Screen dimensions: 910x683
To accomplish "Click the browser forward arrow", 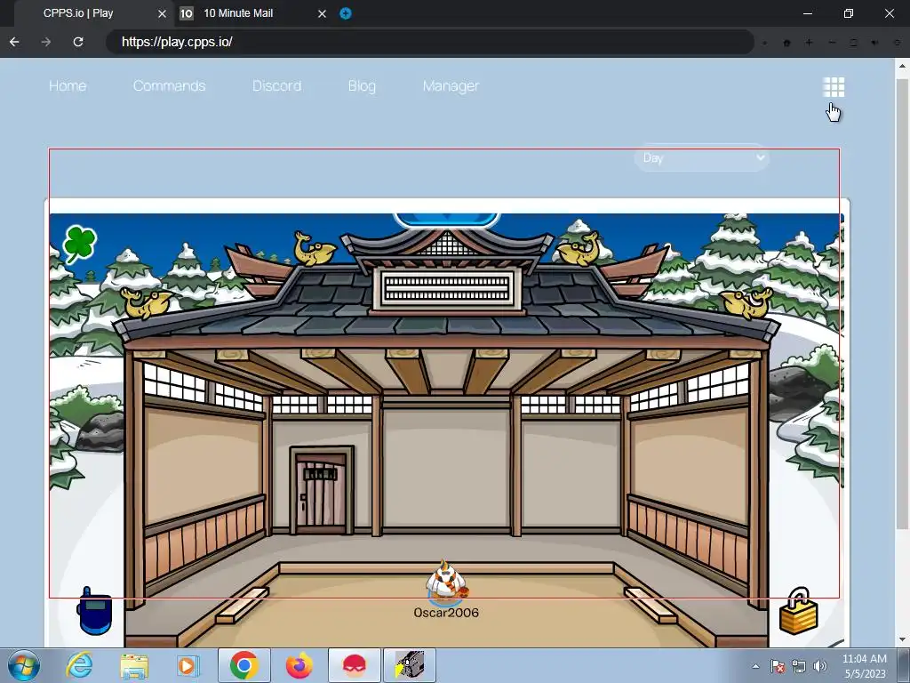I will point(46,42).
